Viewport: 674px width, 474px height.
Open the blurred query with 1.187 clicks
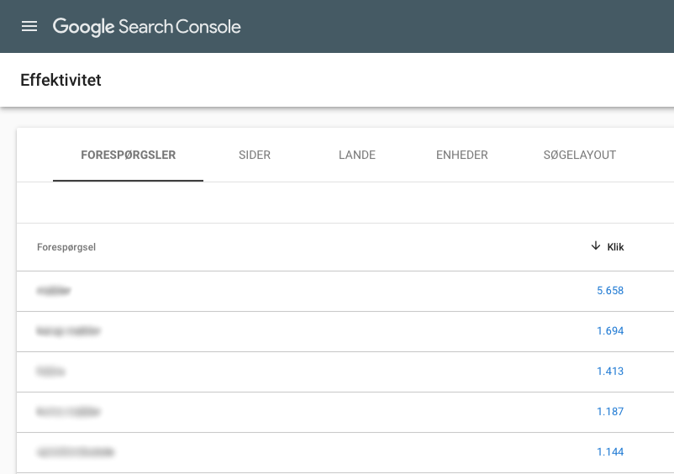pyautogui.click(x=68, y=412)
